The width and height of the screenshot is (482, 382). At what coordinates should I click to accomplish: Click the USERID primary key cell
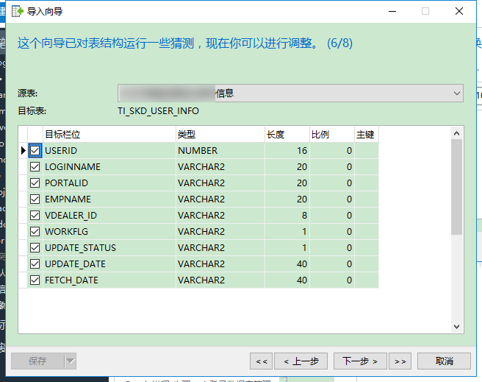click(367, 151)
